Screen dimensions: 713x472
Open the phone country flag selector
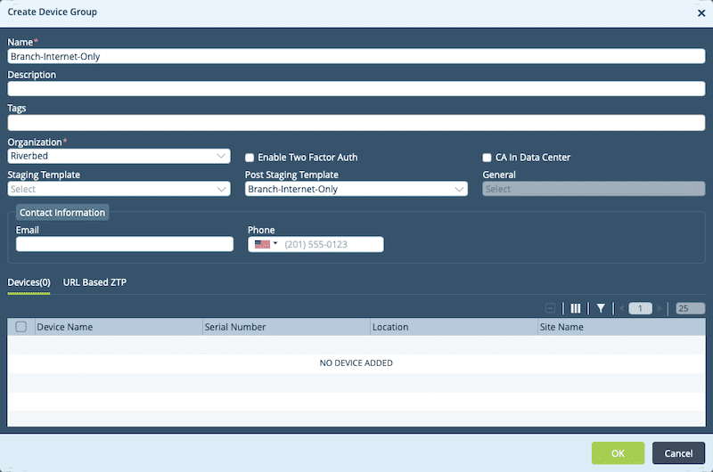[266, 244]
